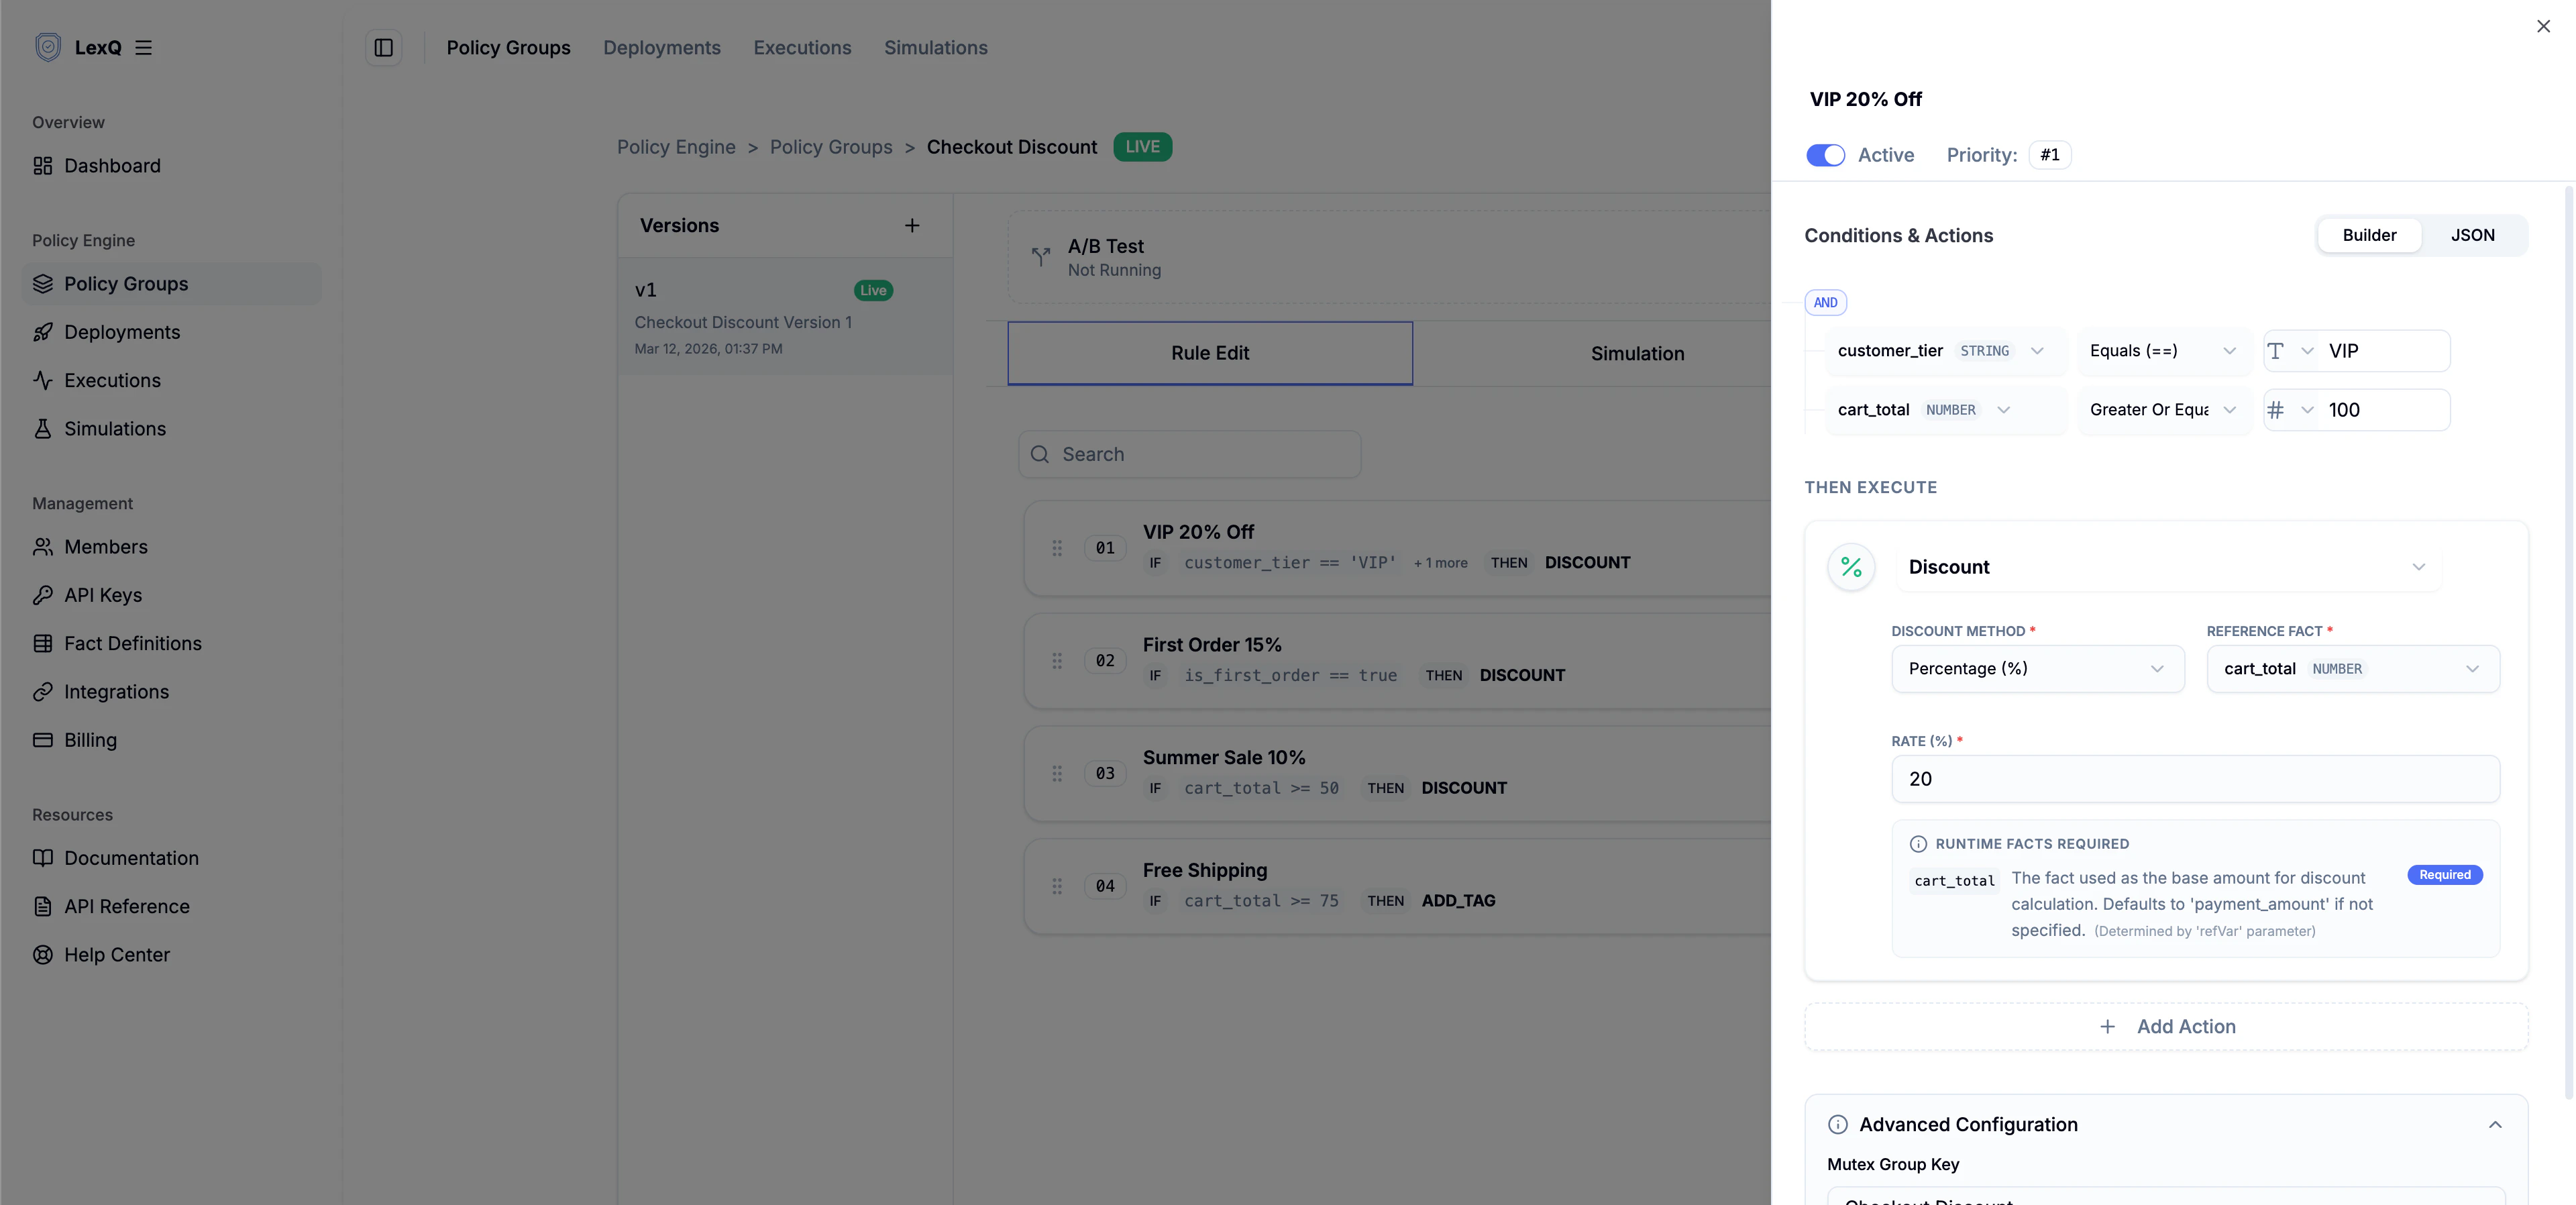Add a new version with plus icon

911,225
